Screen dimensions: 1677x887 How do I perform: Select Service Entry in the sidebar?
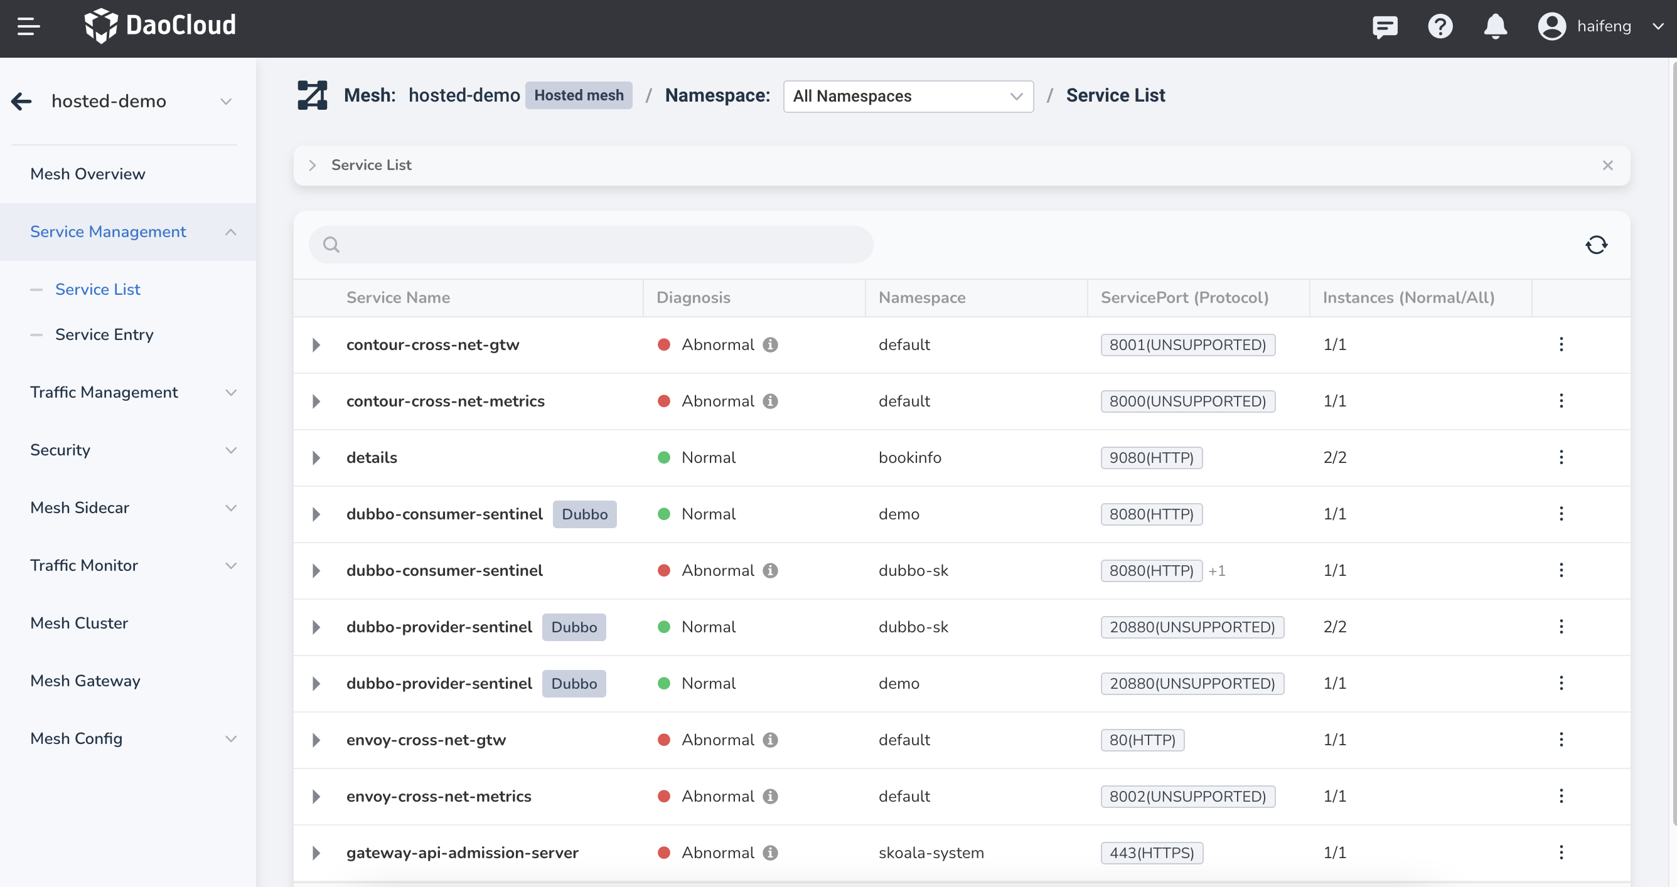(x=104, y=334)
